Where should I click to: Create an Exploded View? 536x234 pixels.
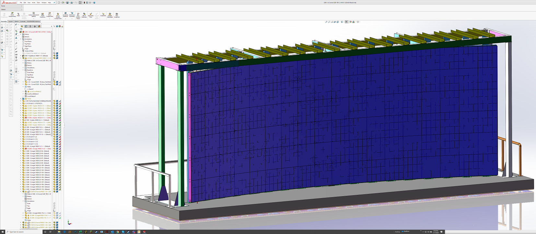[91, 16]
